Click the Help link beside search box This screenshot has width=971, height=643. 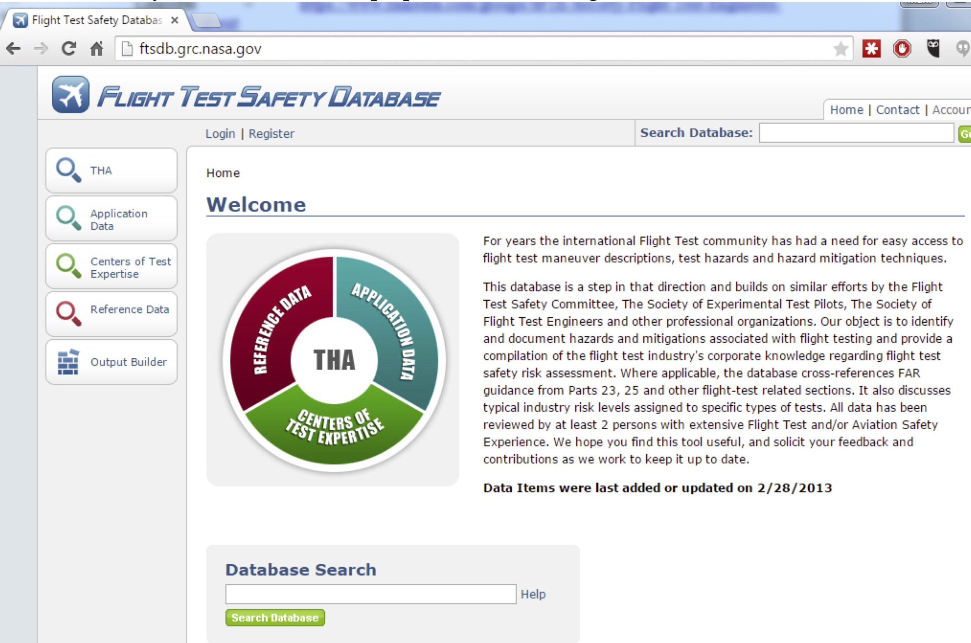[x=533, y=594]
